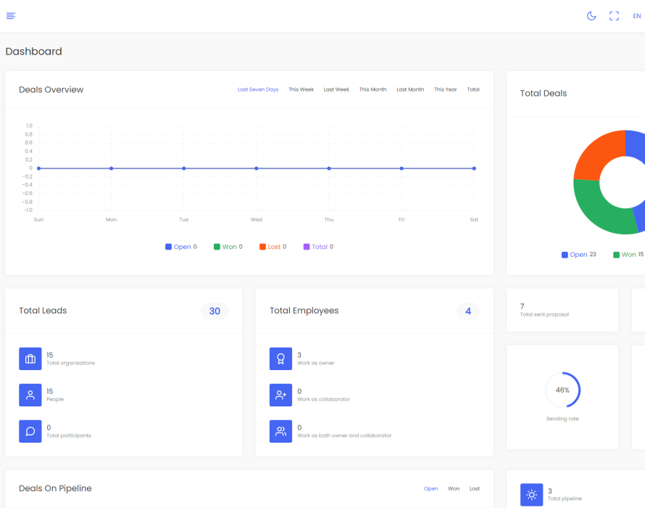
Task: Select the Last Seven Days filter
Action: click(x=258, y=90)
